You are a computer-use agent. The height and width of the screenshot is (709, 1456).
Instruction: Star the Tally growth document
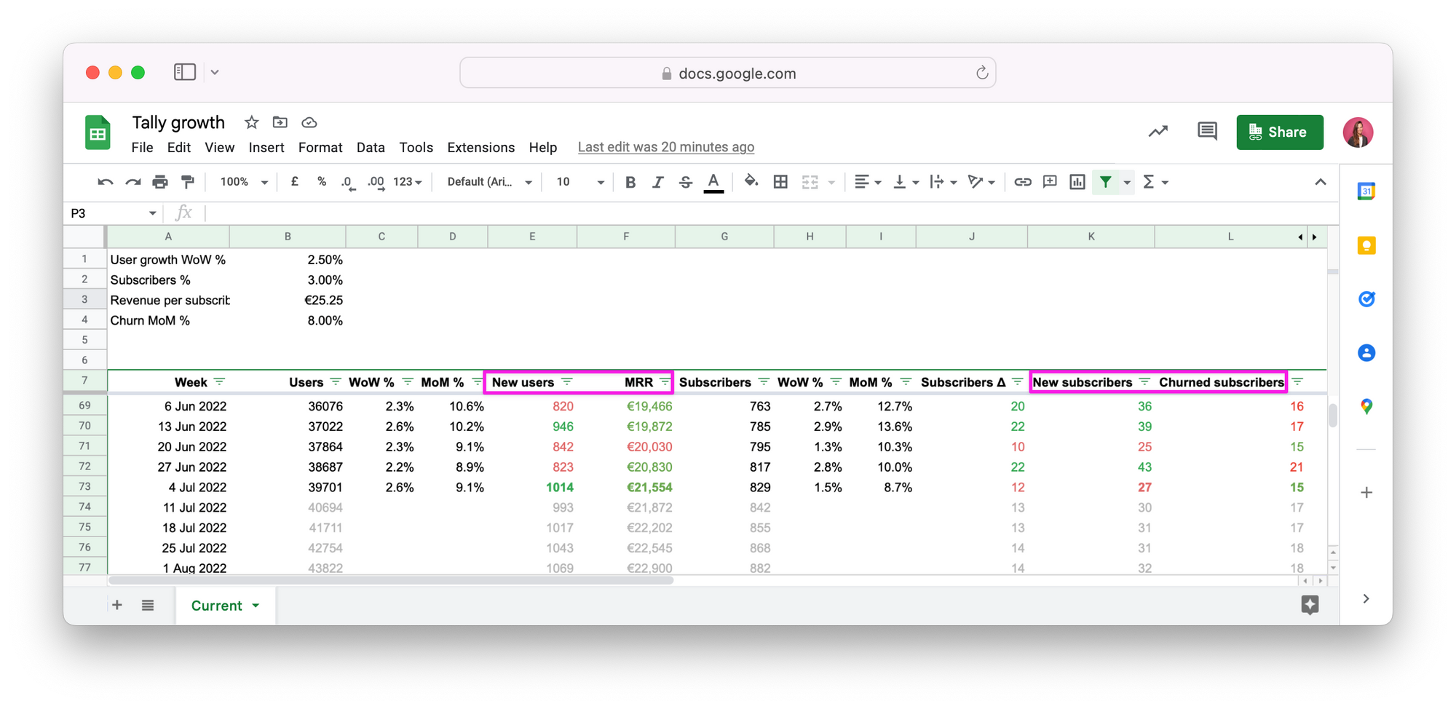point(251,122)
